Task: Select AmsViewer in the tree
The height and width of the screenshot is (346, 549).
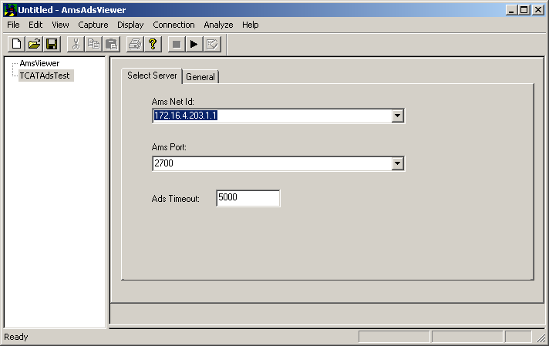Action: 39,63
